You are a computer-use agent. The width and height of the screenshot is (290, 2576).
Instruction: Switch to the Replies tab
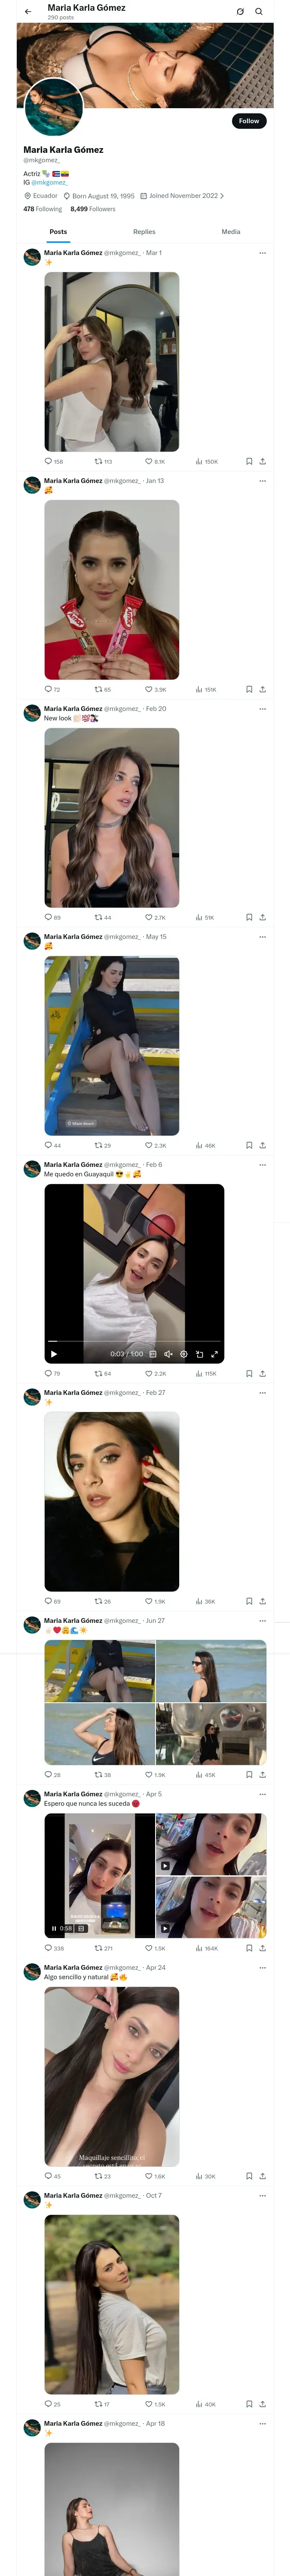coord(144,232)
